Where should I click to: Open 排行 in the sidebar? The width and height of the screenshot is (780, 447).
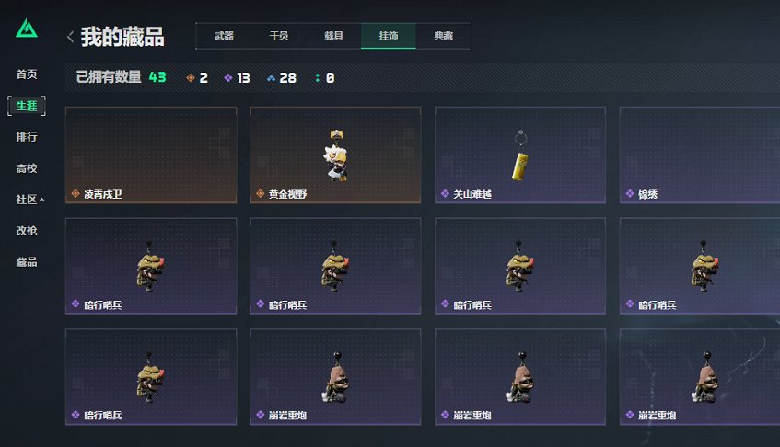coord(27,137)
